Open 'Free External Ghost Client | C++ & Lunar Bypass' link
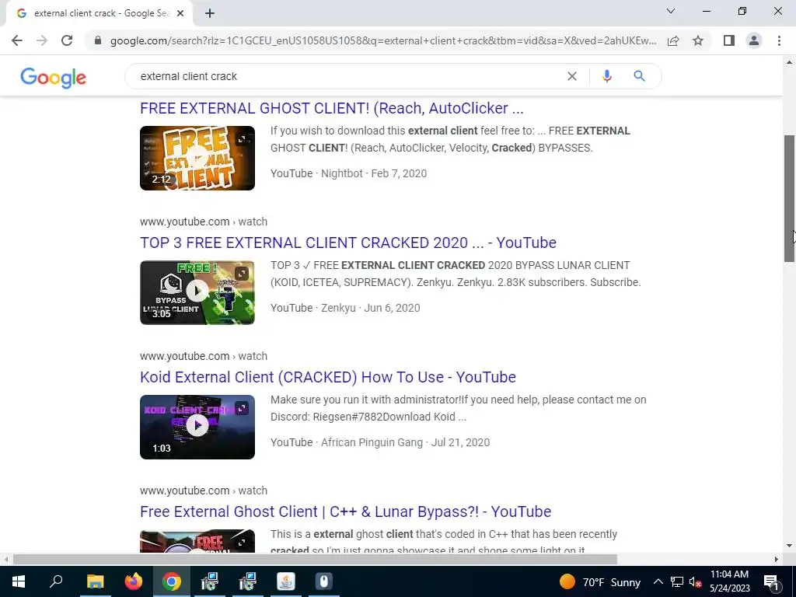Screen dimensions: 796x597 tap(346, 511)
